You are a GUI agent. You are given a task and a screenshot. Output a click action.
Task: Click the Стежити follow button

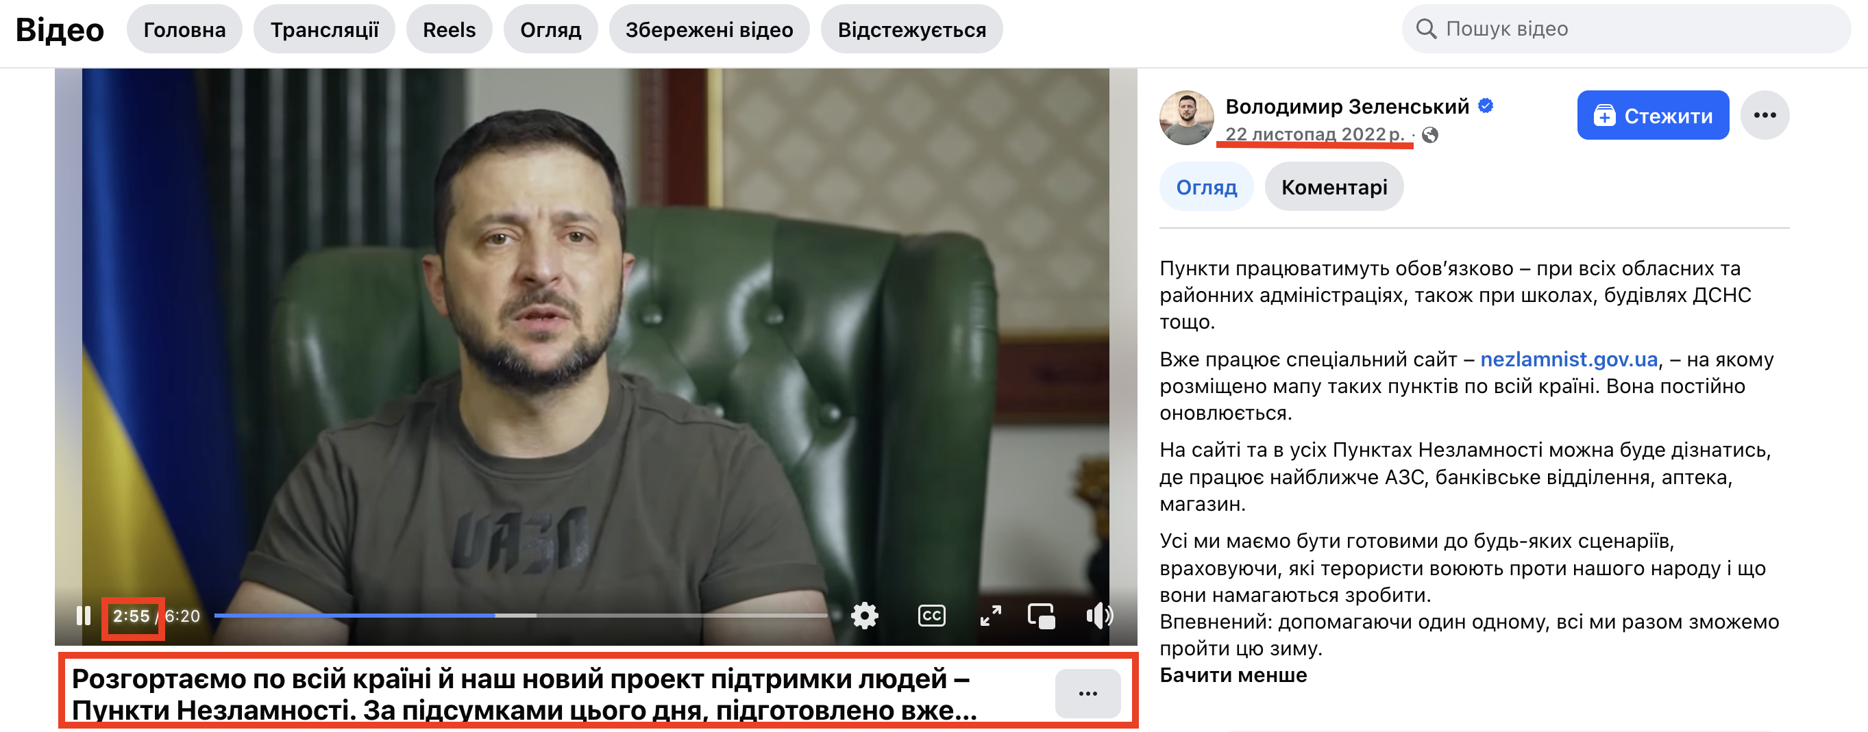[x=1653, y=115]
